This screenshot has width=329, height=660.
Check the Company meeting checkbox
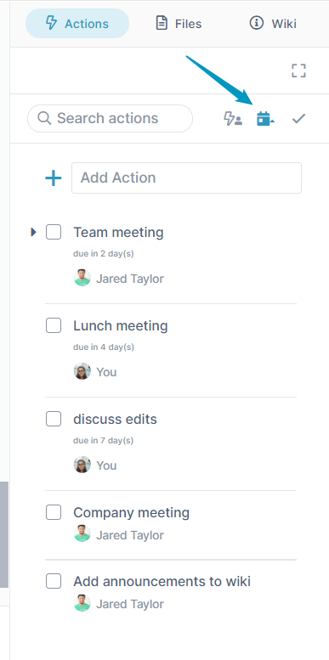pos(54,512)
